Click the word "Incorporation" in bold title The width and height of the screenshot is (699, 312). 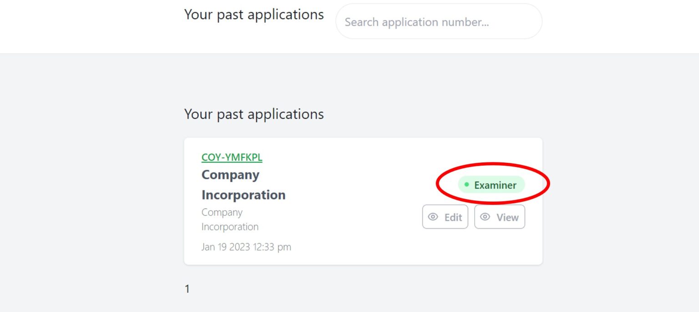[x=243, y=195]
